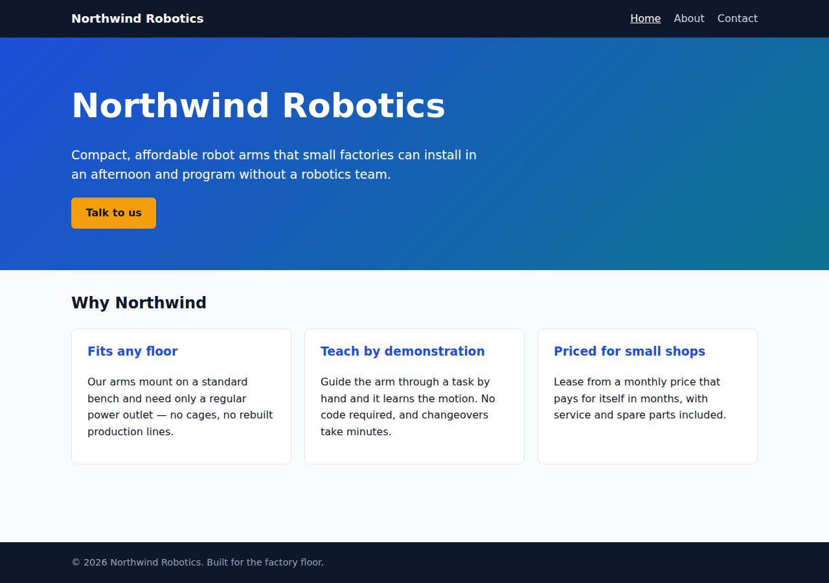Image resolution: width=829 pixels, height=583 pixels.
Task: Click the paragraph about leasing at a monthly price
Action: (x=640, y=398)
